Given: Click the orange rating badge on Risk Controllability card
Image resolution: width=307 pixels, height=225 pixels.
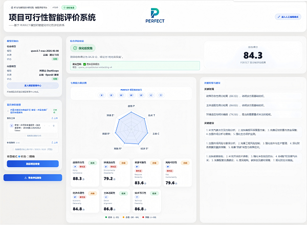Looking at the screenshot, I should (185, 163).
